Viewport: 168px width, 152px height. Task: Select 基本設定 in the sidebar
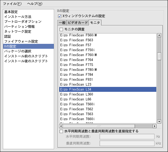tap(11, 12)
